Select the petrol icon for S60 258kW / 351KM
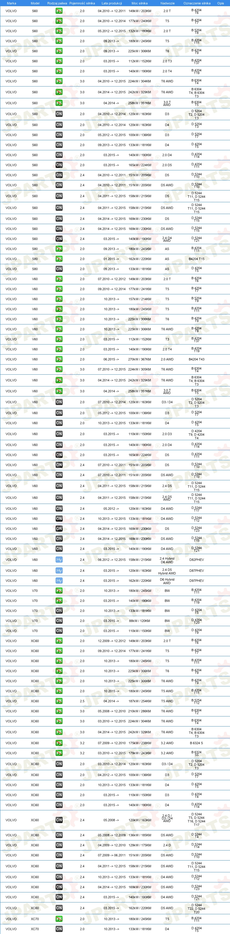The image size is (230, 934). (x=59, y=103)
